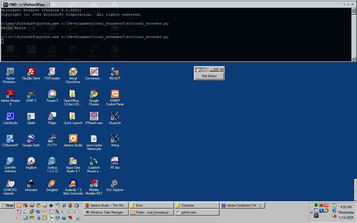Switch to Windows Task Manager taskbar button
This screenshot has height=223, width=357.
coord(106,212)
